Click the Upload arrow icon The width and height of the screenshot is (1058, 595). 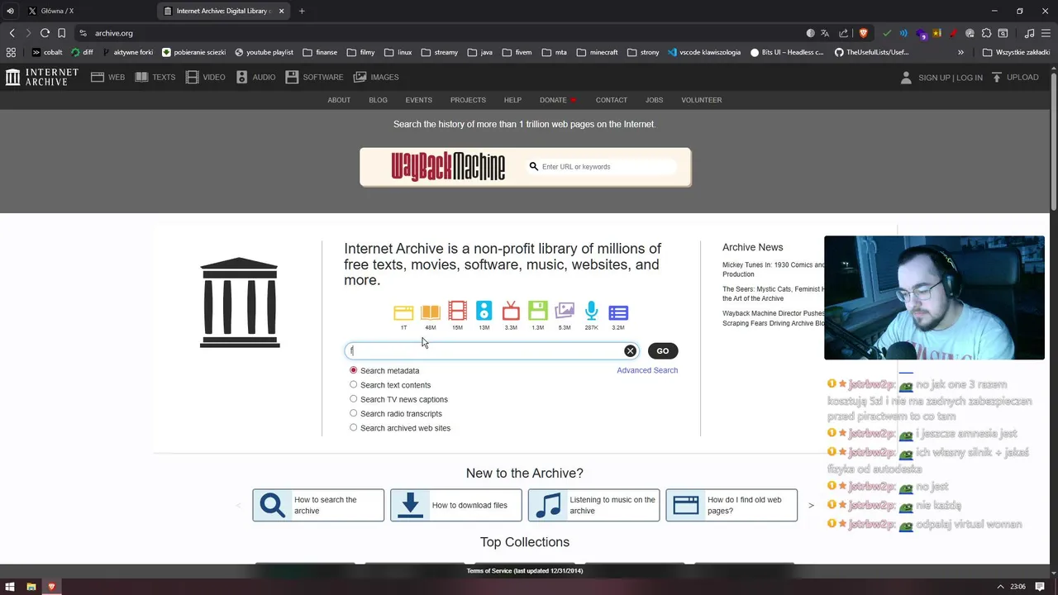click(x=996, y=77)
